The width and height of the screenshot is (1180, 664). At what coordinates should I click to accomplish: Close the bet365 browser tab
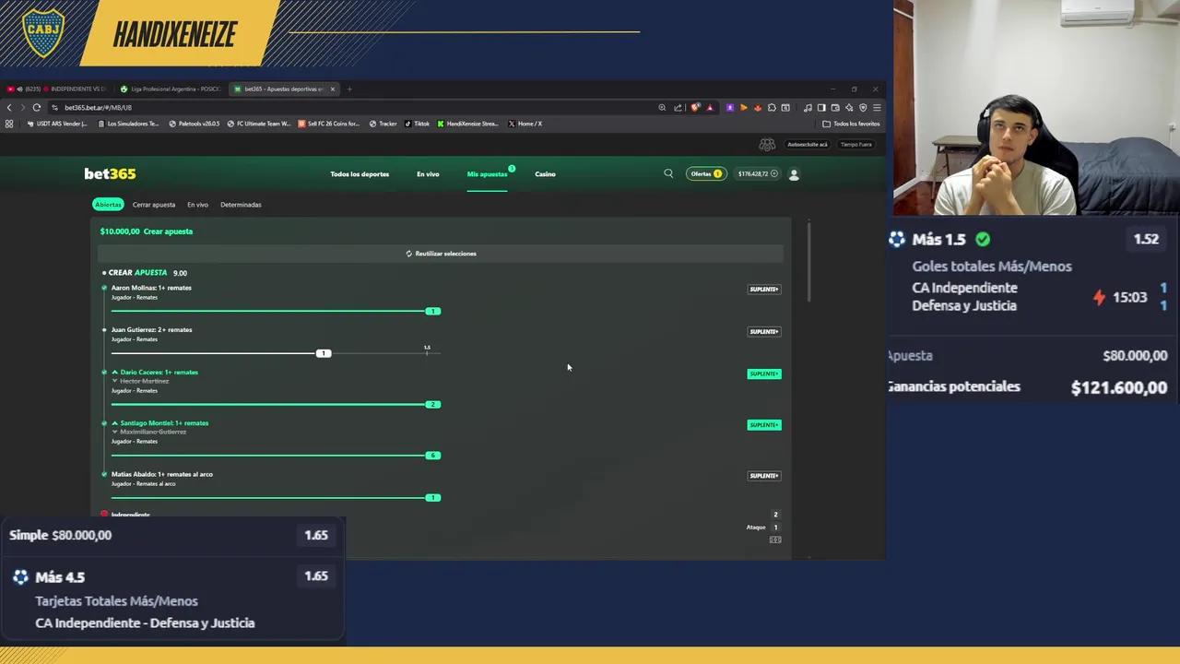333,89
